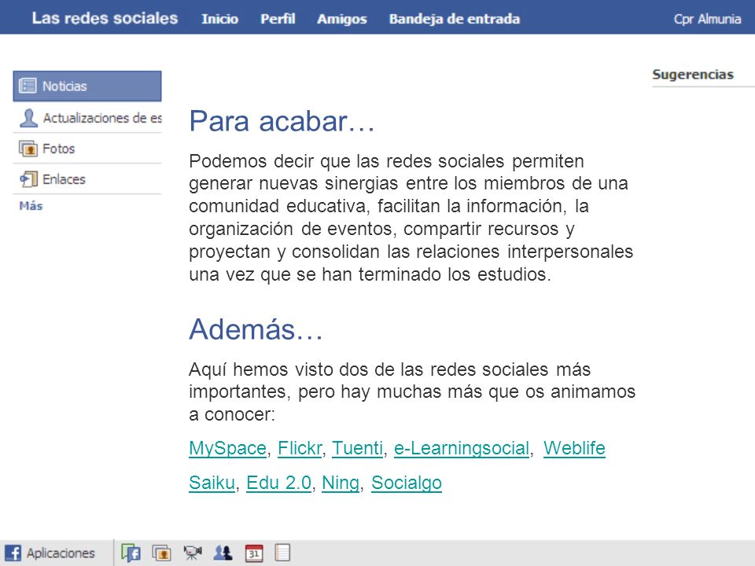Open the Facebook chat bubble icon
Image resolution: width=755 pixels, height=566 pixels.
(131, 553)
